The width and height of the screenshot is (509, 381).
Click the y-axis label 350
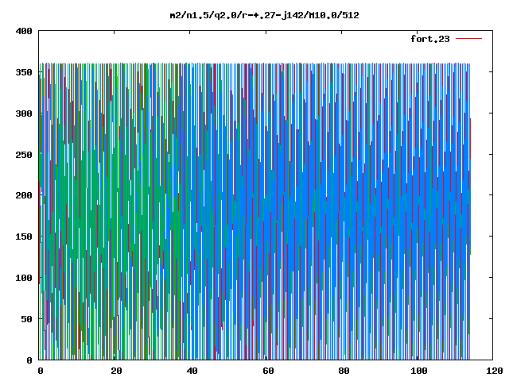tap(24, 72)
